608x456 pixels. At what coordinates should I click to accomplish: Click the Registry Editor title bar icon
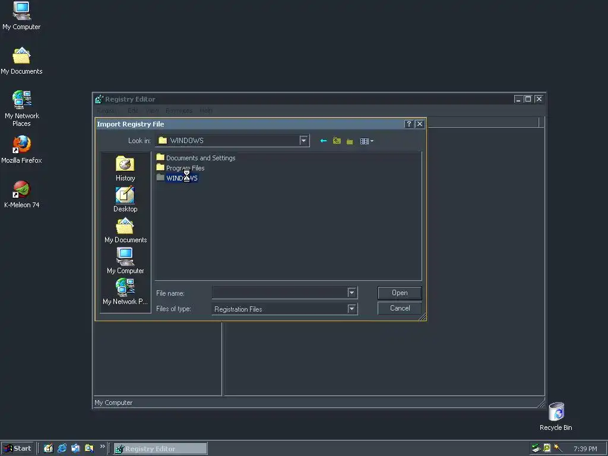[99, 99]
